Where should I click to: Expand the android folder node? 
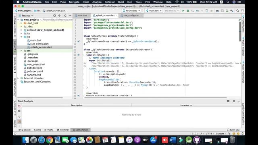point(21,30)
